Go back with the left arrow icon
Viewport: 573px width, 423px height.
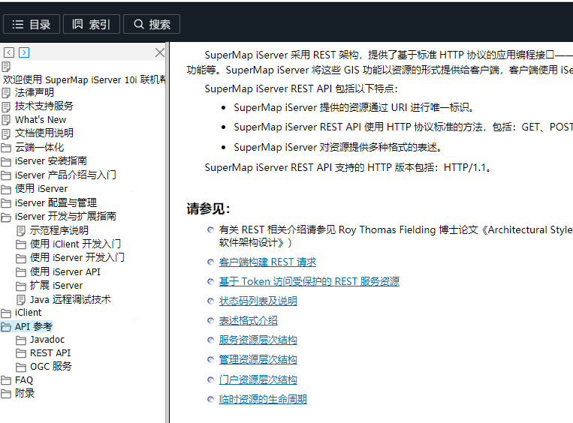click(9, 52)
